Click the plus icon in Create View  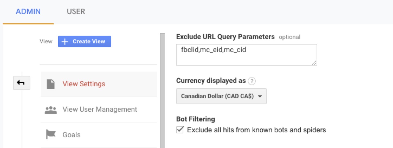(65, 42)
